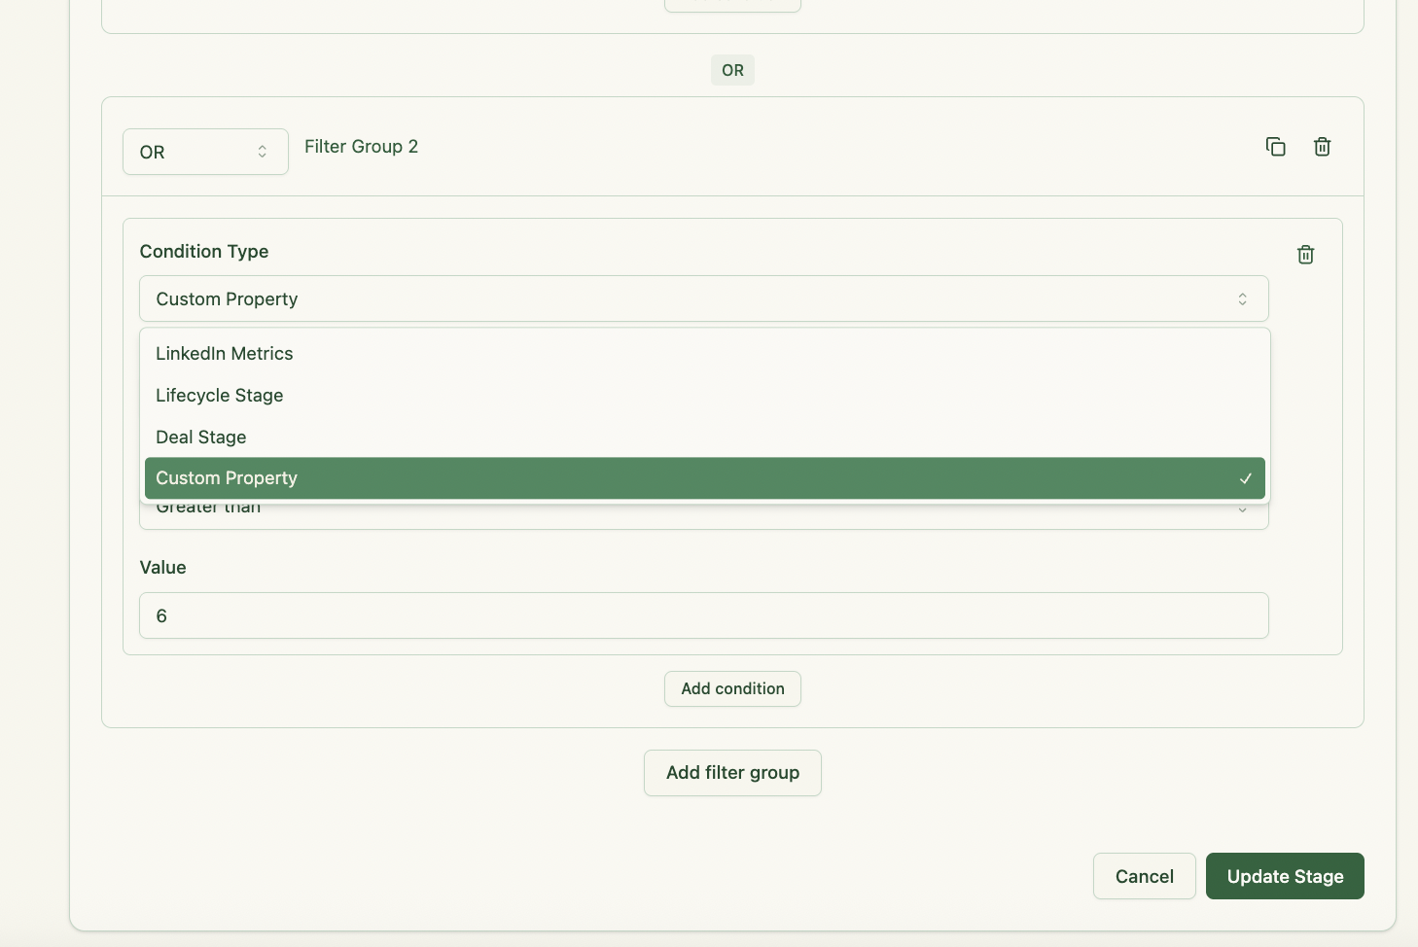Save changes with Update Stage

click(1285, 876)
